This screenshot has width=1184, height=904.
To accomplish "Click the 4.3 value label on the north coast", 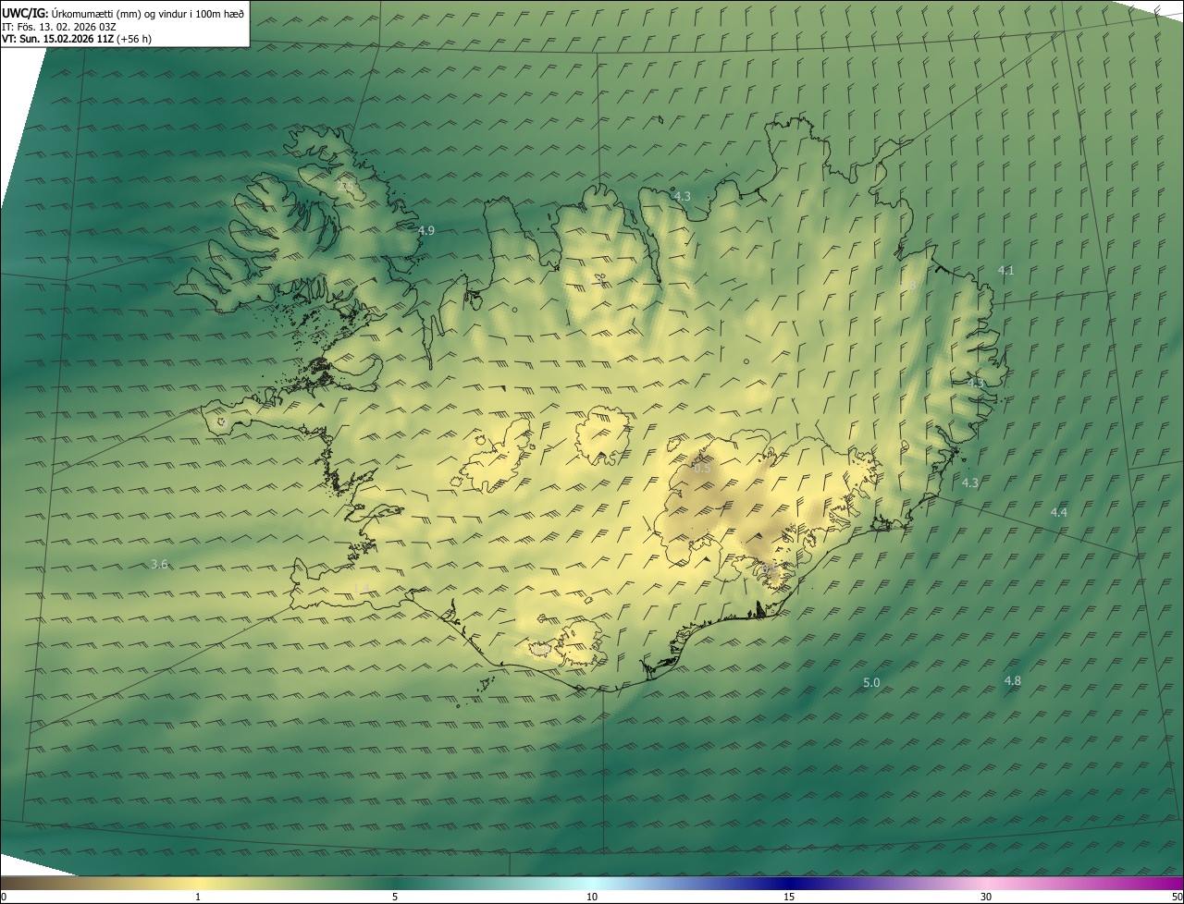I will tap(683, 196).
